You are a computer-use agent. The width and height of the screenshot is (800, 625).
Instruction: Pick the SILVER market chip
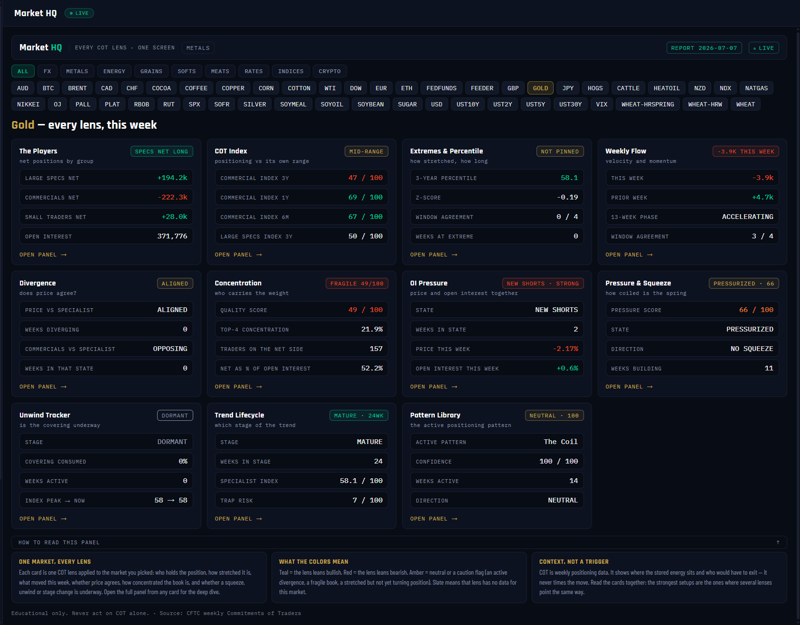(x=255, y=104)
